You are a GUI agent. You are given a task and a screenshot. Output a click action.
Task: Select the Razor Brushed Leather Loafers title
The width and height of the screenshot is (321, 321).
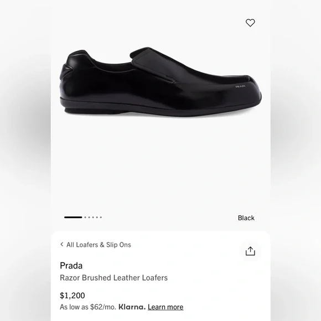[113, 278]
